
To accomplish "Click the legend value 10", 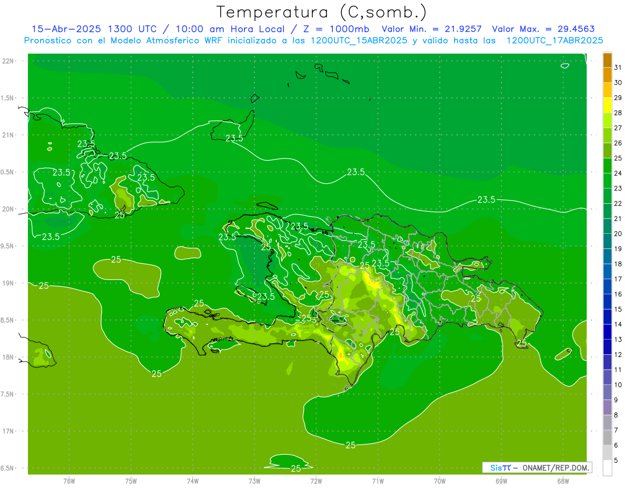I will [618, 385].
